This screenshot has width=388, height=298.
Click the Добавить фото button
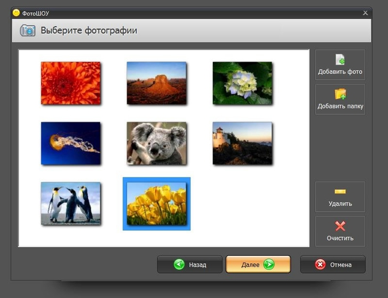point(340,65)
